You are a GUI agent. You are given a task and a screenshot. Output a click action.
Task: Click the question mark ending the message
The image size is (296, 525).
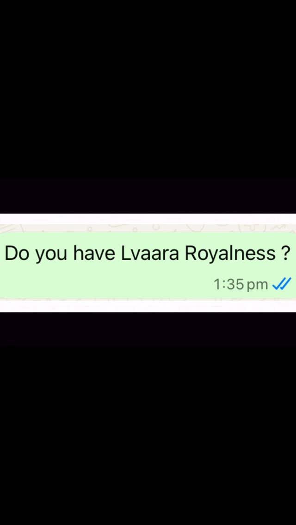tap(285, 253)
